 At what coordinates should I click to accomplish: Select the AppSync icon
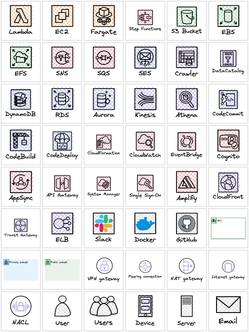coord(21,182)
